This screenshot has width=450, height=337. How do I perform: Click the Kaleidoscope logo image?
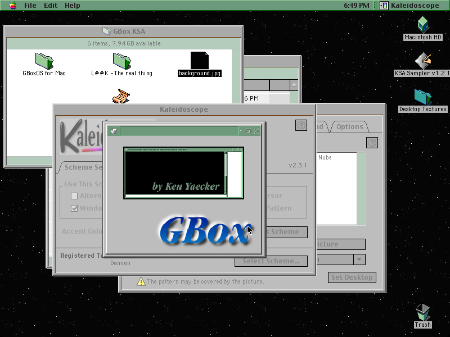coord(81,136)
